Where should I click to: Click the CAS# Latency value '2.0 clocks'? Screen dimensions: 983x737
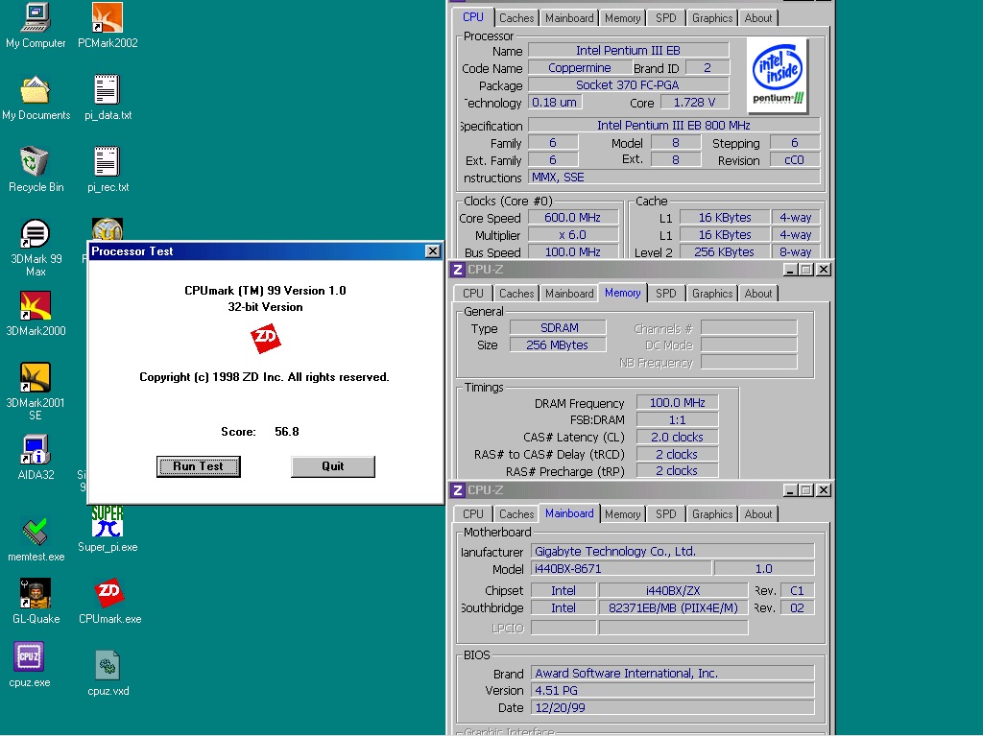click(677, 437)
